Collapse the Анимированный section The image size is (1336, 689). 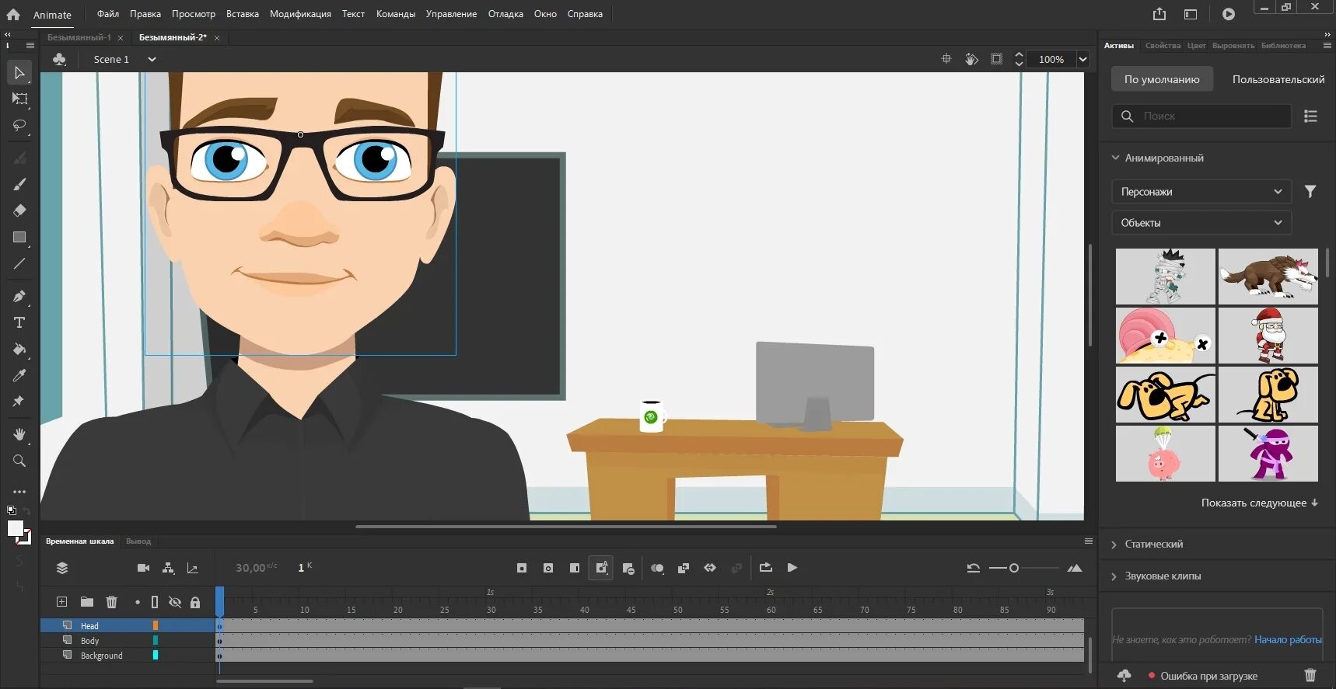tap(1116, 158)
